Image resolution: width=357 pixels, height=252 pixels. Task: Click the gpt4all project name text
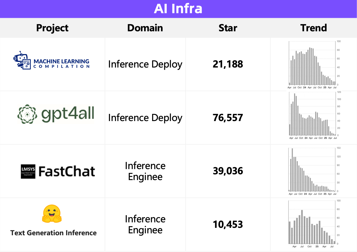[68, 114]
